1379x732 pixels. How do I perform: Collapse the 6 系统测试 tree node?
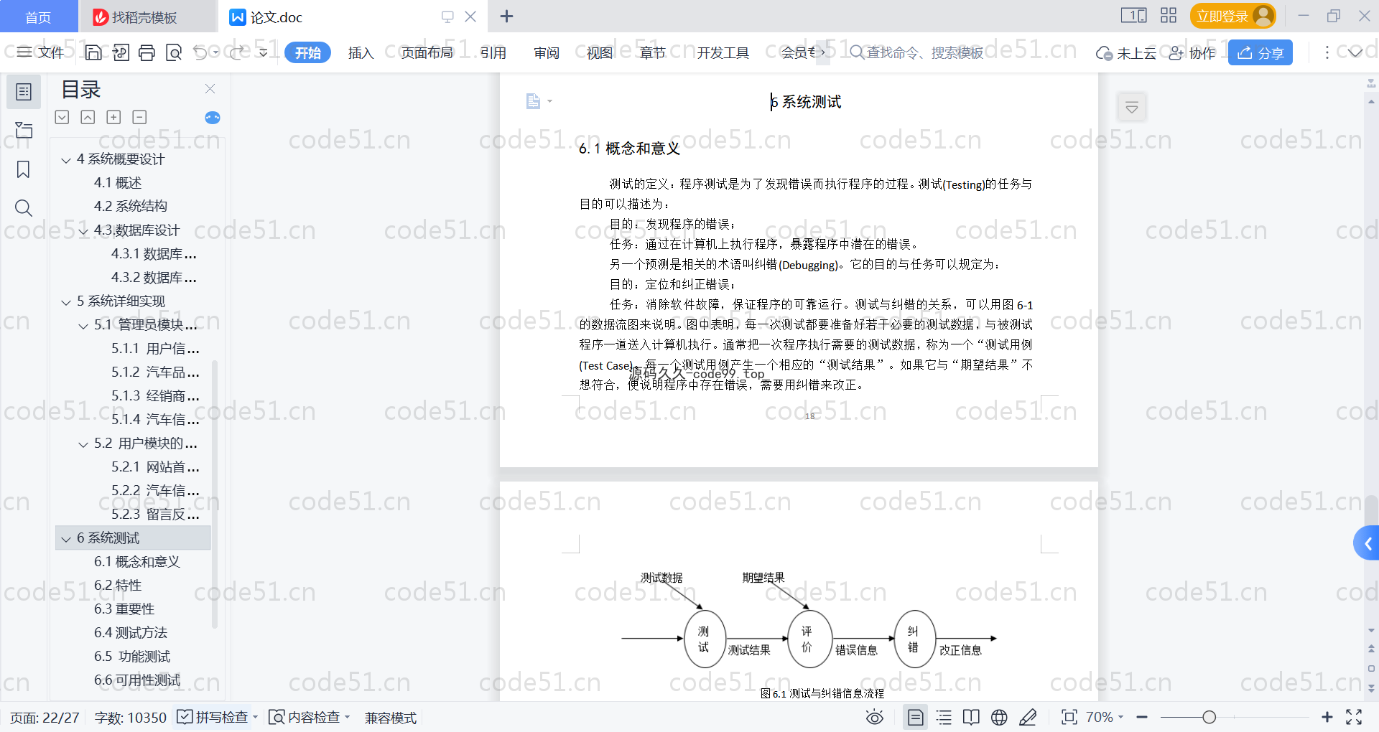(66, 538)
